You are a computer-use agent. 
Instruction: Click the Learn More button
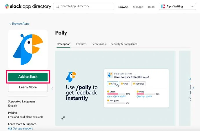point(28,88)
